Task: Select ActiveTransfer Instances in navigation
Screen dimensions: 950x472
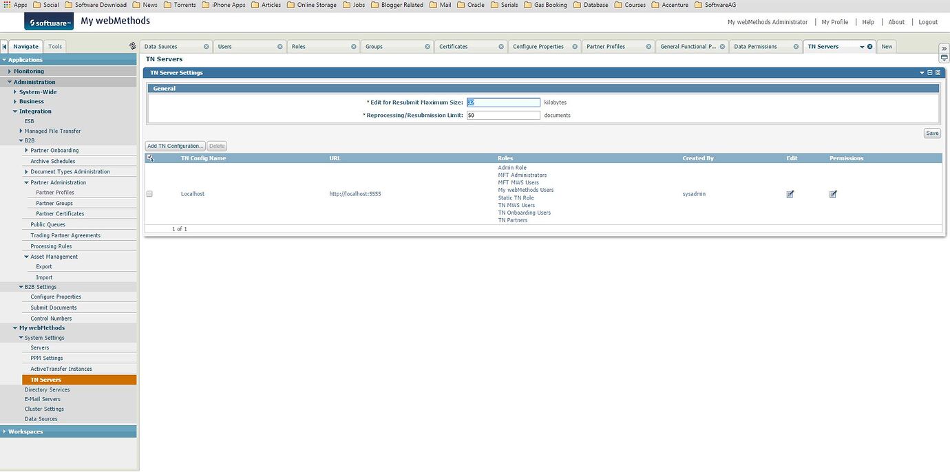Action: point(61,369)
